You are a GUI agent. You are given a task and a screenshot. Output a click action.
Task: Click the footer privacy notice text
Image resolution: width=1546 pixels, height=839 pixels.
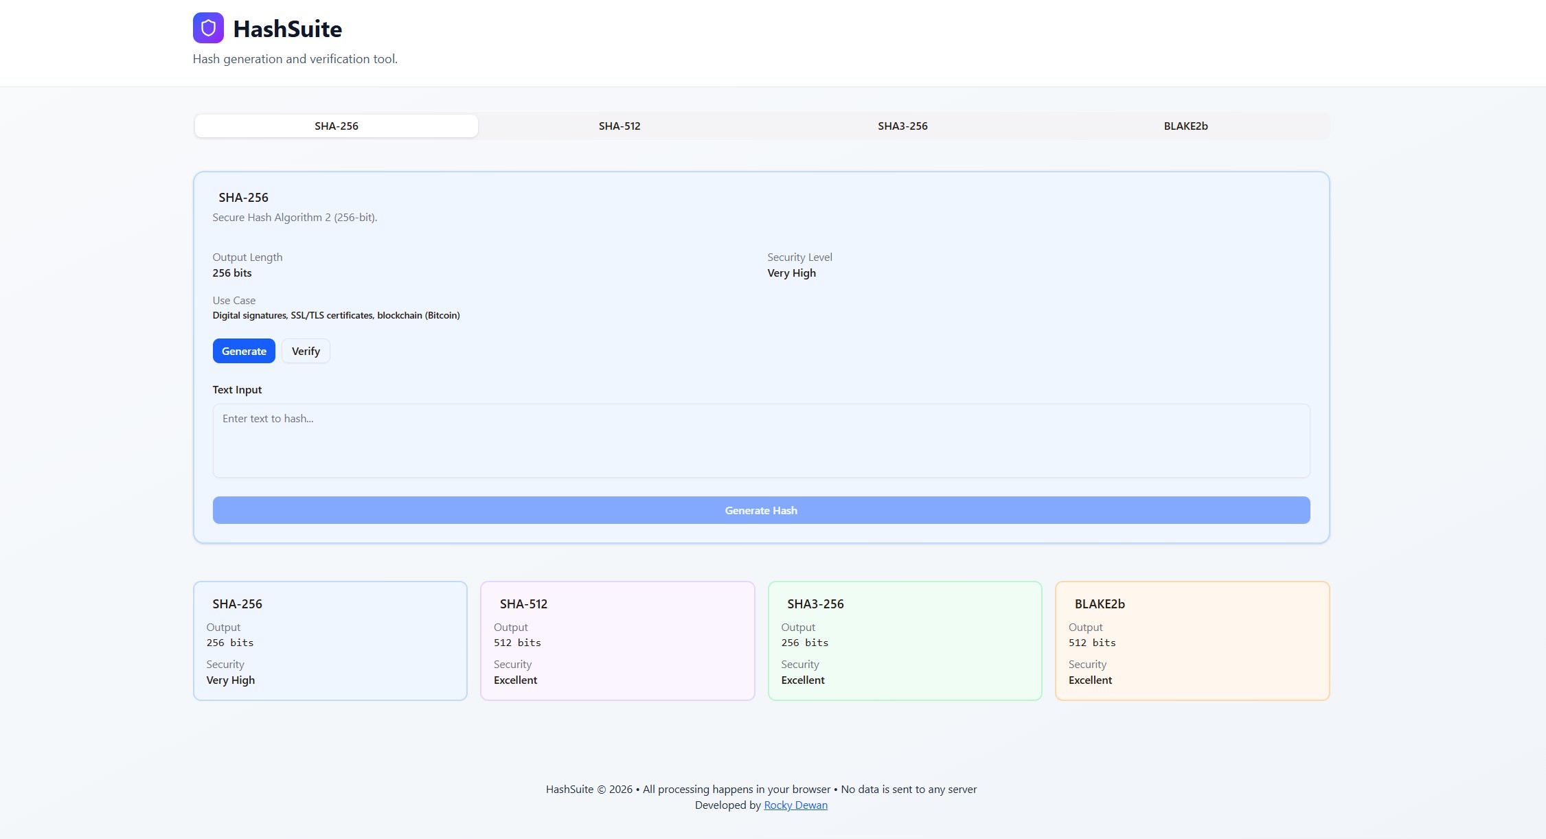(760, 789)
